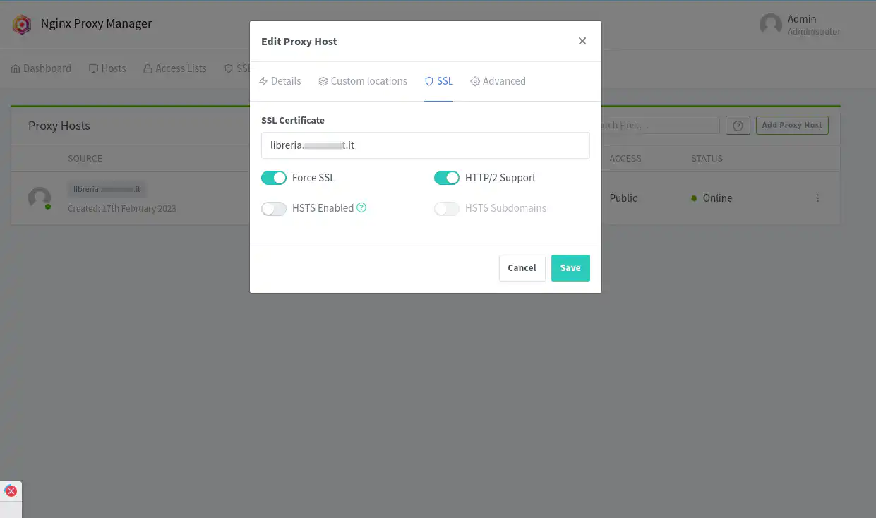Click the Admin user avatar
The width and height of the screenshot is (876, 518).
(771, 25)
